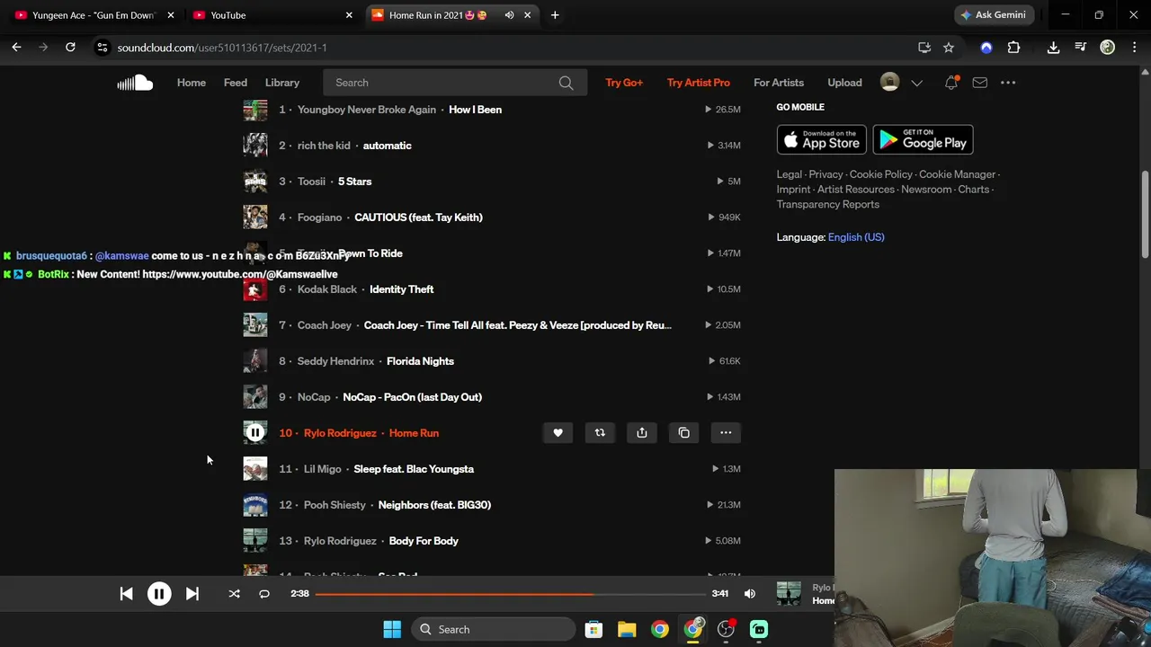This screenshot has width=1151, height=647.
Task: Open the messages envelope icon
Action: [x=979, y=83]
